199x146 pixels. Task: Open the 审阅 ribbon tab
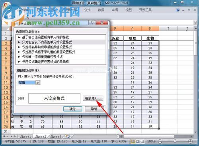point(115,10)
